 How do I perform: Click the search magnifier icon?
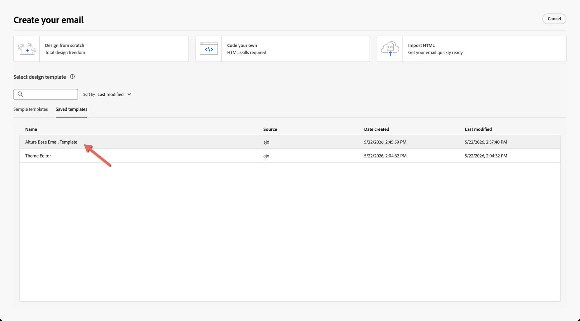[20, 94]
